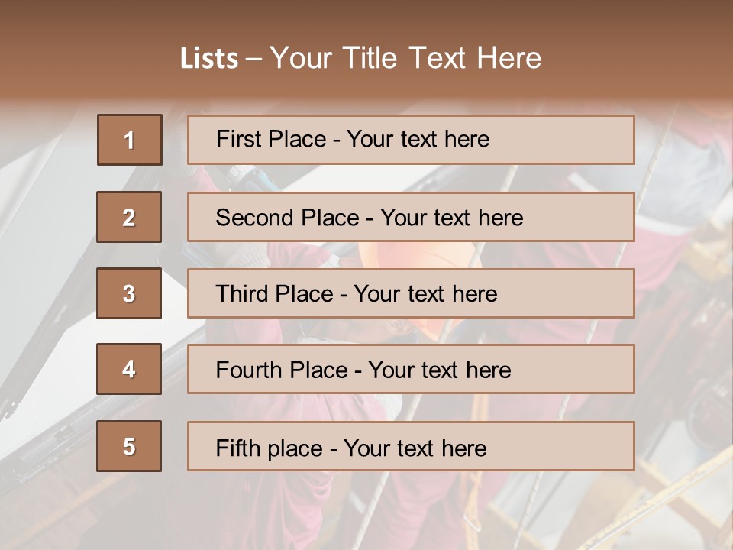Select the Third Place text bar
This screenshot has height=550, width=733.
[411, 293]
